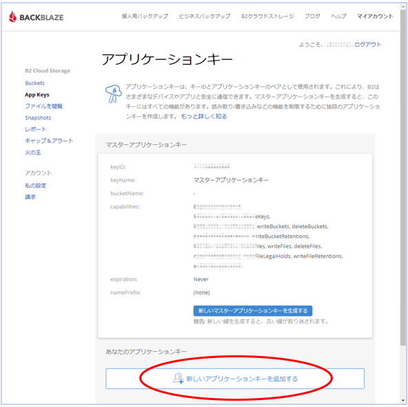Open キャップ＆アラート in the sidebar

pos(49,141)
